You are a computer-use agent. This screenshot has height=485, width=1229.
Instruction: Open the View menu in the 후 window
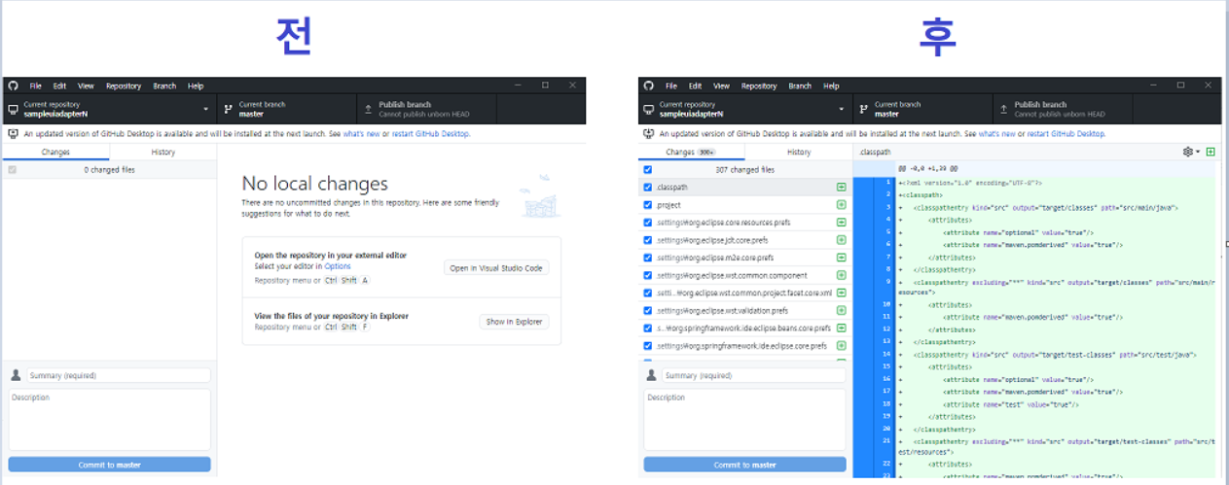(x=721, y=86)
